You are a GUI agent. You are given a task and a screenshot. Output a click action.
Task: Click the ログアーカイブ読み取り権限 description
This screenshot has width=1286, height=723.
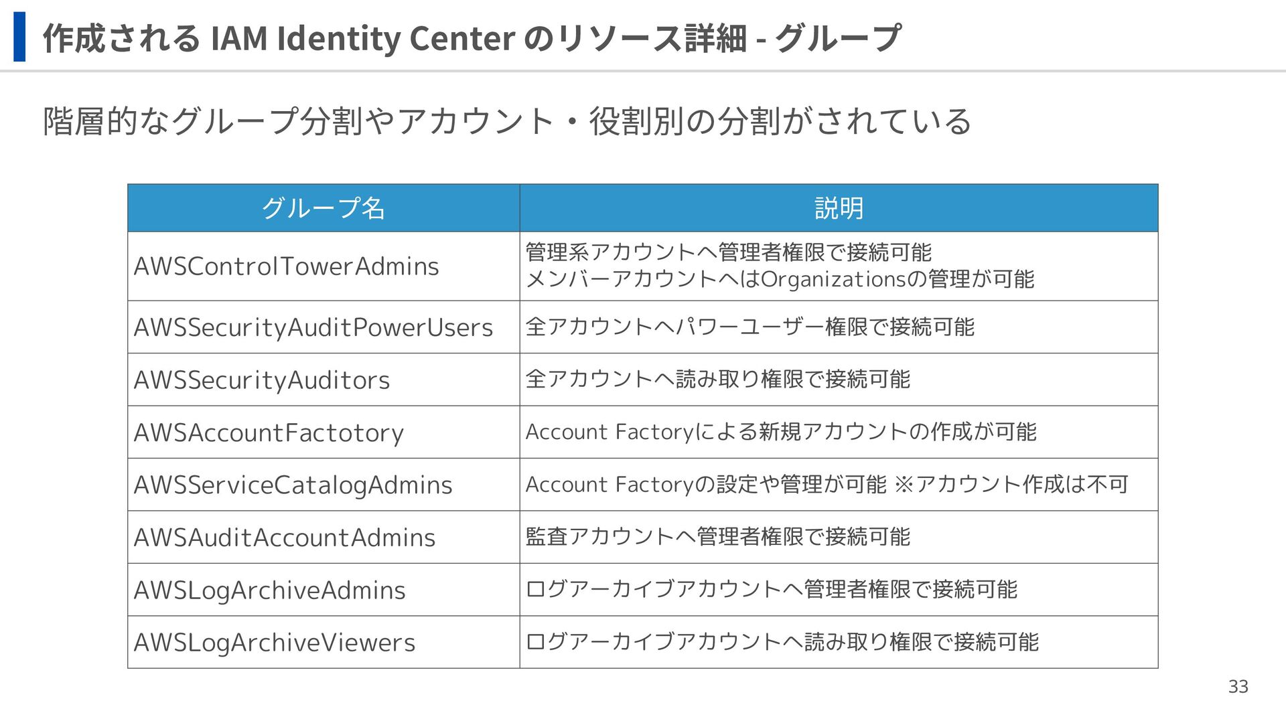point(782,642)
